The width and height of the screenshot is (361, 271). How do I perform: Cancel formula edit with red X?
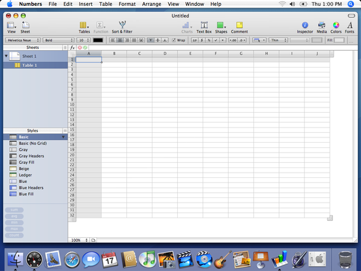click(79, 48)
